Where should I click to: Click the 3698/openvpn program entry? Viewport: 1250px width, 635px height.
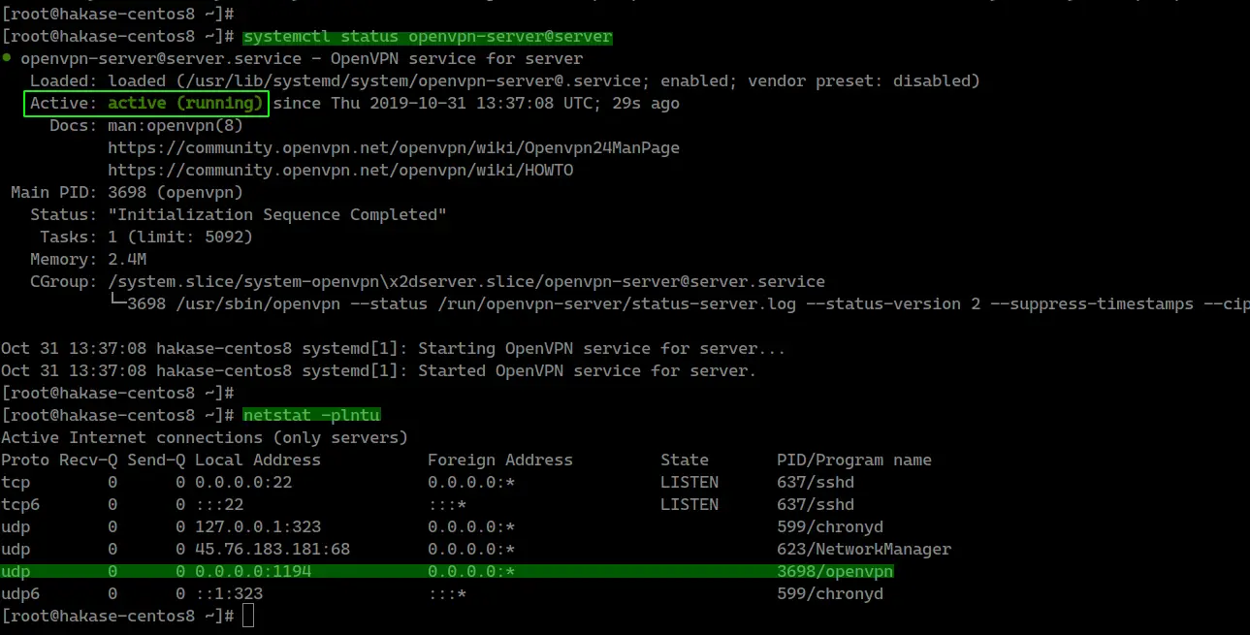pyautogui.click(x=835, y=571)
